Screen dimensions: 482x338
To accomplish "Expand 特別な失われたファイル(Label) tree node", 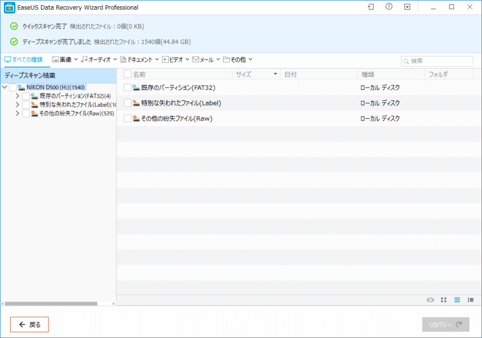I will 17,105.
